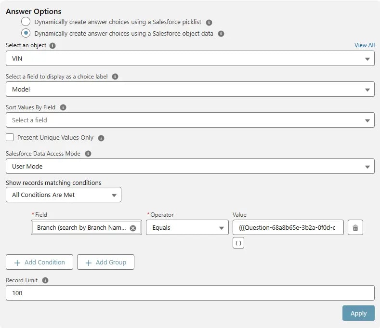Show info icon for Record Limit
Image resolution: width=380 pixels, height=328 pixels.
pyautogui.click(x=45, y=280)
